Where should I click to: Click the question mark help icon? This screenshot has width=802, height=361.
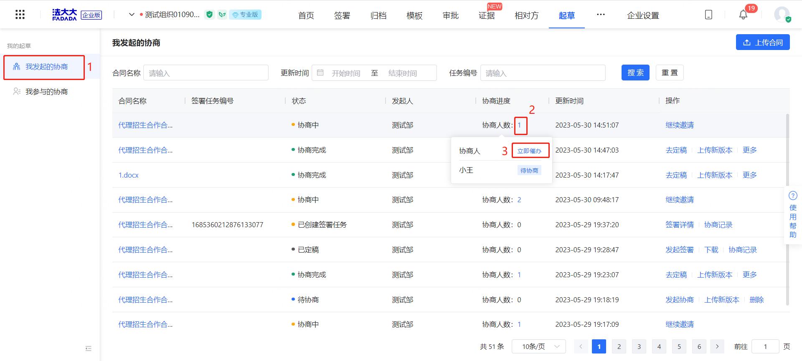[x=793, y=196]
